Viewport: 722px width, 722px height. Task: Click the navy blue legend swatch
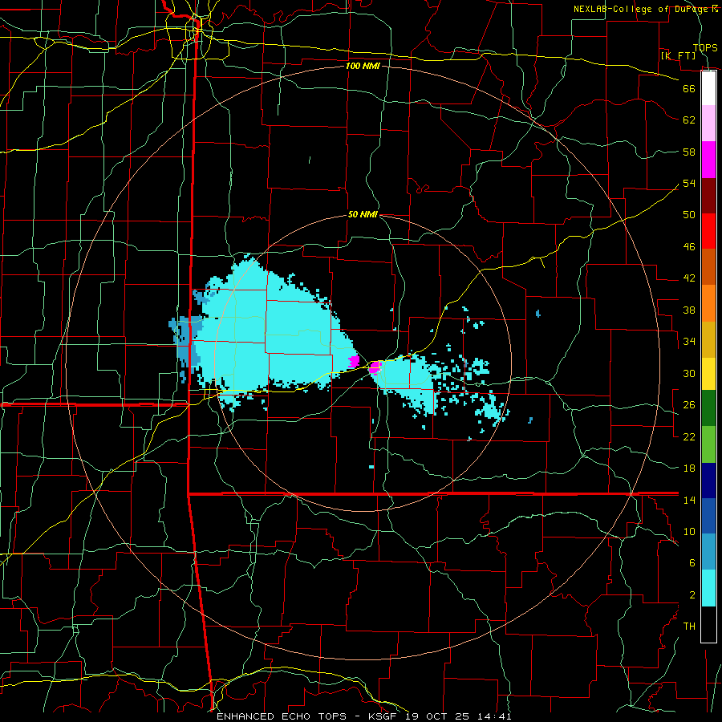[x=708, y=481]
